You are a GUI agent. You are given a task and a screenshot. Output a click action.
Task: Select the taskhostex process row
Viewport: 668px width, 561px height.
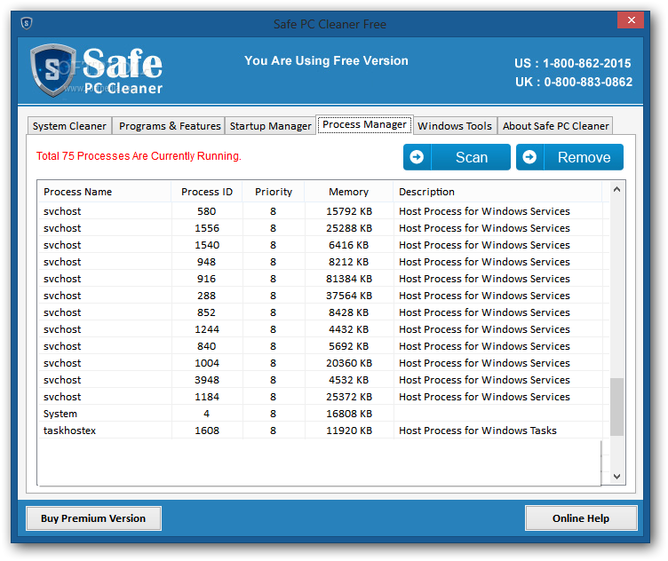(x=323, y=431)
